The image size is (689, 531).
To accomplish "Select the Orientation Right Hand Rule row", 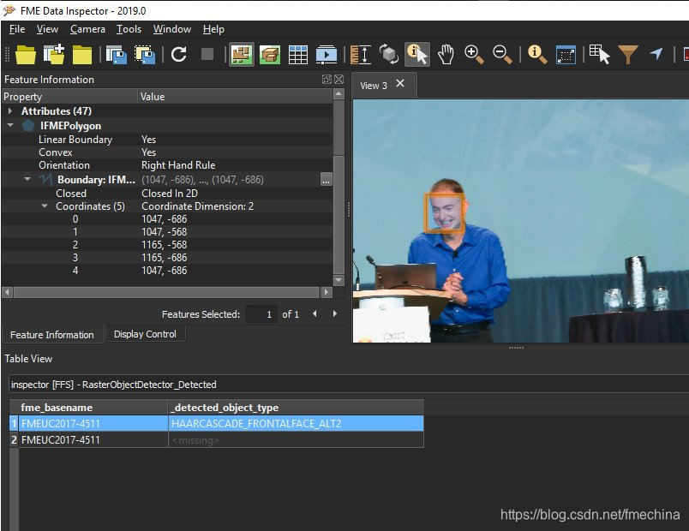I will 166,165.
